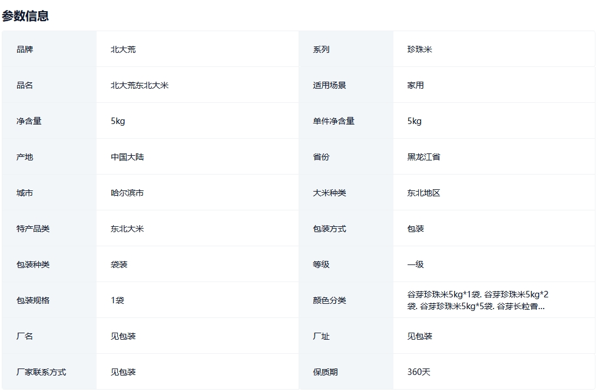The image size is (599, 392).
Task: Select the 厂址 label
Action: click(x=321, y=336)
